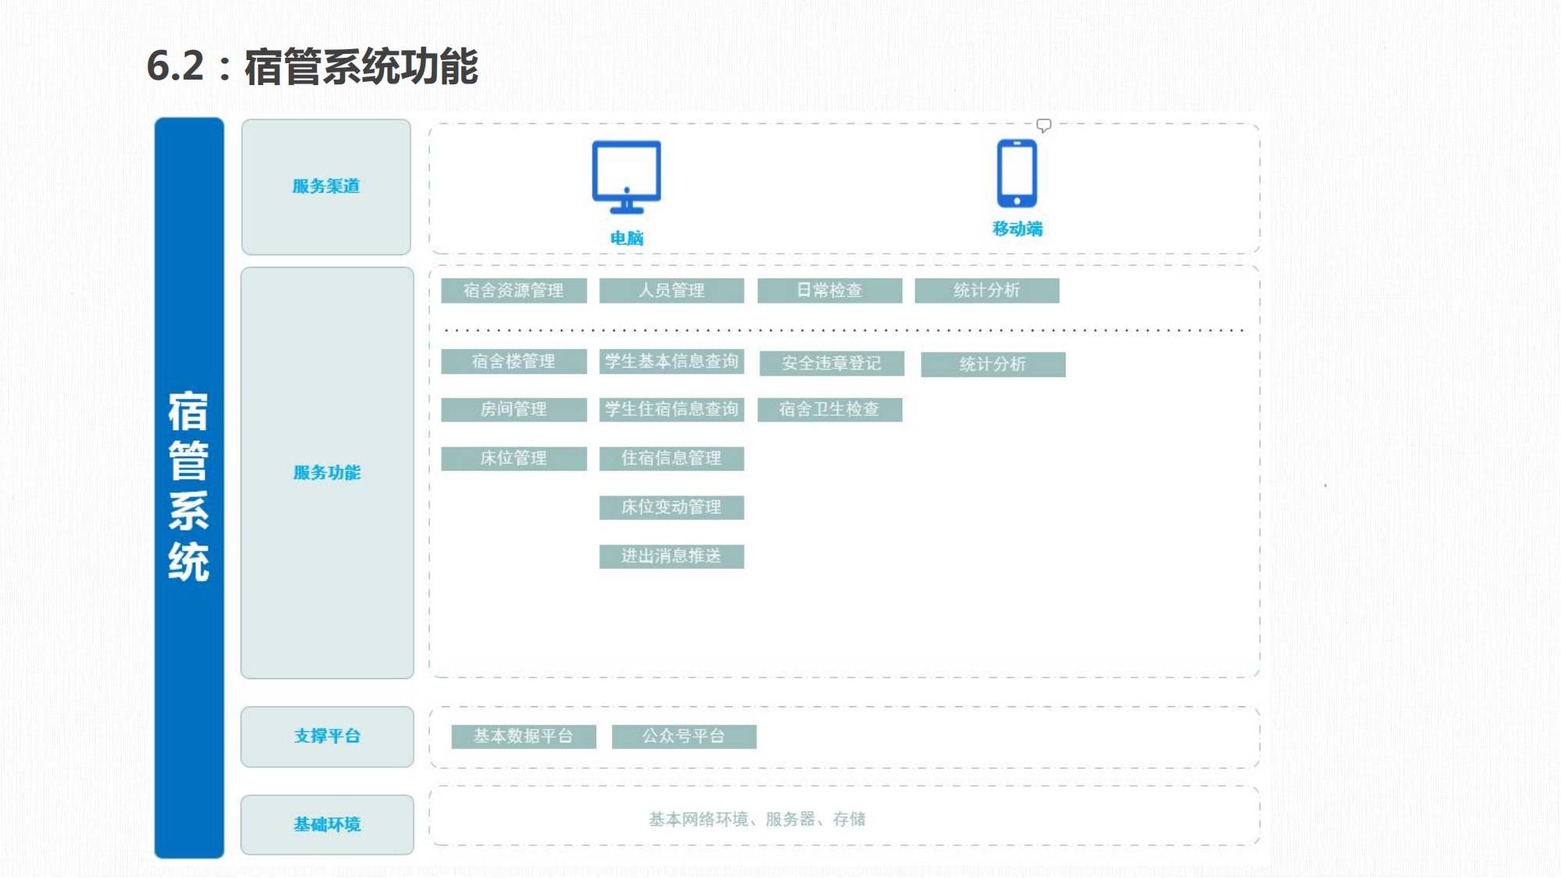The height and width of the screenshot is (878, 1561).
Task: Click the 安全违章登记 block
Action: 832,364
